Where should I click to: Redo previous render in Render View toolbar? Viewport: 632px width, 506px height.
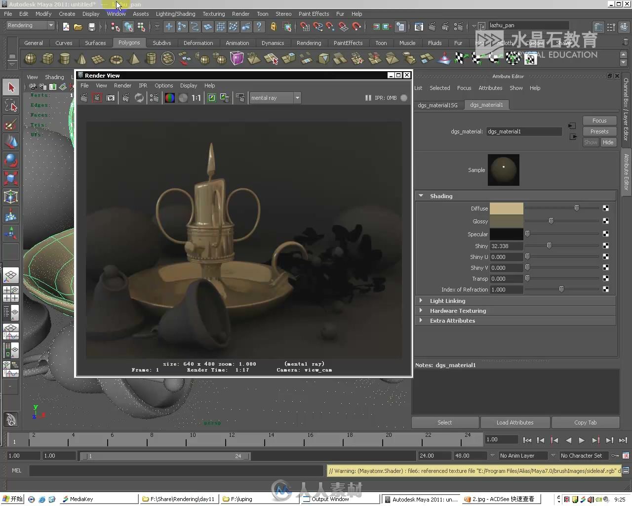[x=84, y=98]
